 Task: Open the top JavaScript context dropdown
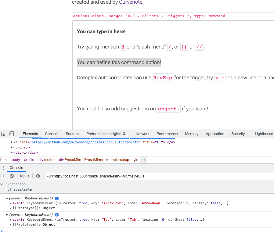click(x=25, y=176)
